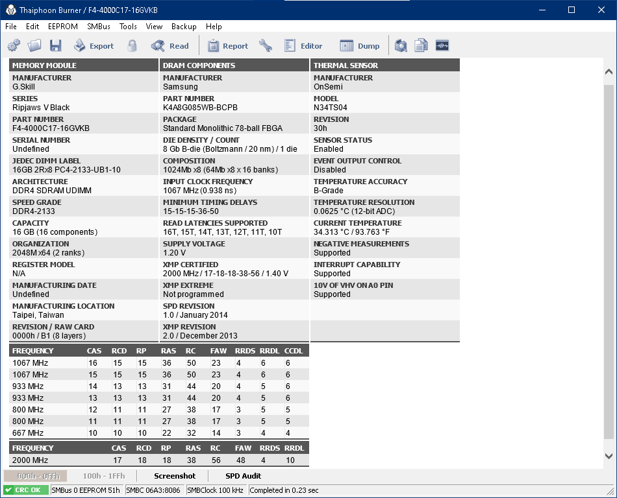Viewport: 617px width, 498px height.
Task: Open the Backup menu
Action: click(x=184, y=27)
